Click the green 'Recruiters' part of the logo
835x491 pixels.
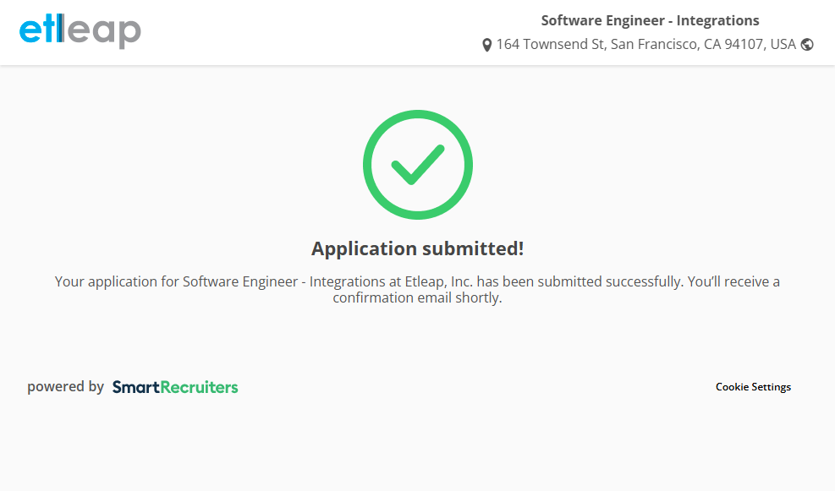point(200,387)
